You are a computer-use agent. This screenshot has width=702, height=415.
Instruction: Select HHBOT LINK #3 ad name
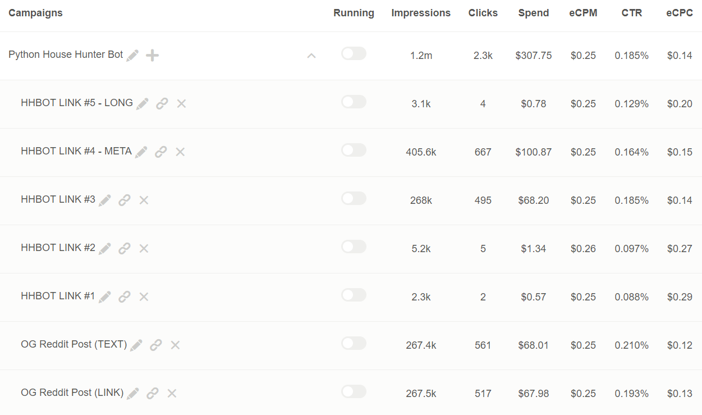tap(58, 199)
